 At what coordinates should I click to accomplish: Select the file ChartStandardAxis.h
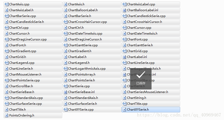point(92,98)
